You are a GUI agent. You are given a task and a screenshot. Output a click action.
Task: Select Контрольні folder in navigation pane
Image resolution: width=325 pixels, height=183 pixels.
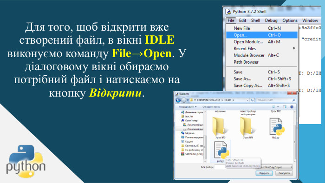click(192, 146)
